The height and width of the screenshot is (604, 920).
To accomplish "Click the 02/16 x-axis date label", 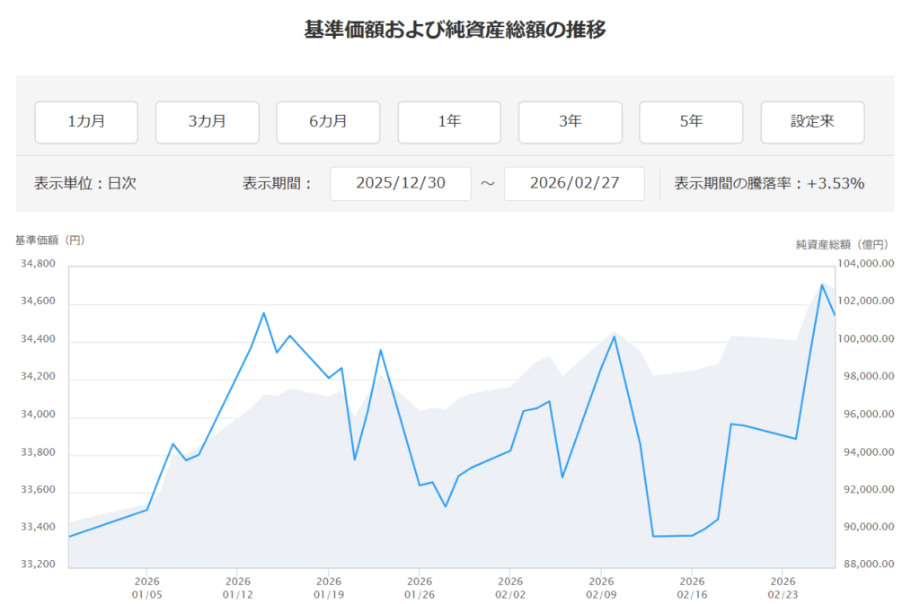I will click(x=691, y=587).
